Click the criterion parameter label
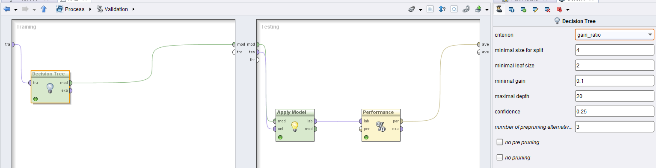The image size is (656, 168). (504, 35)
